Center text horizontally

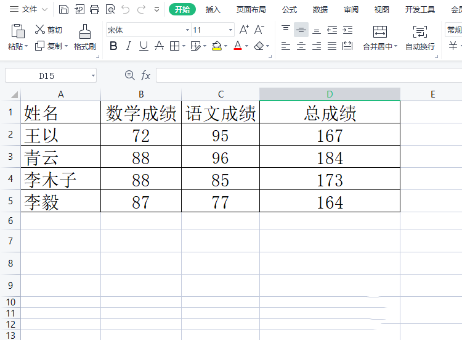(x=301, y=46)
